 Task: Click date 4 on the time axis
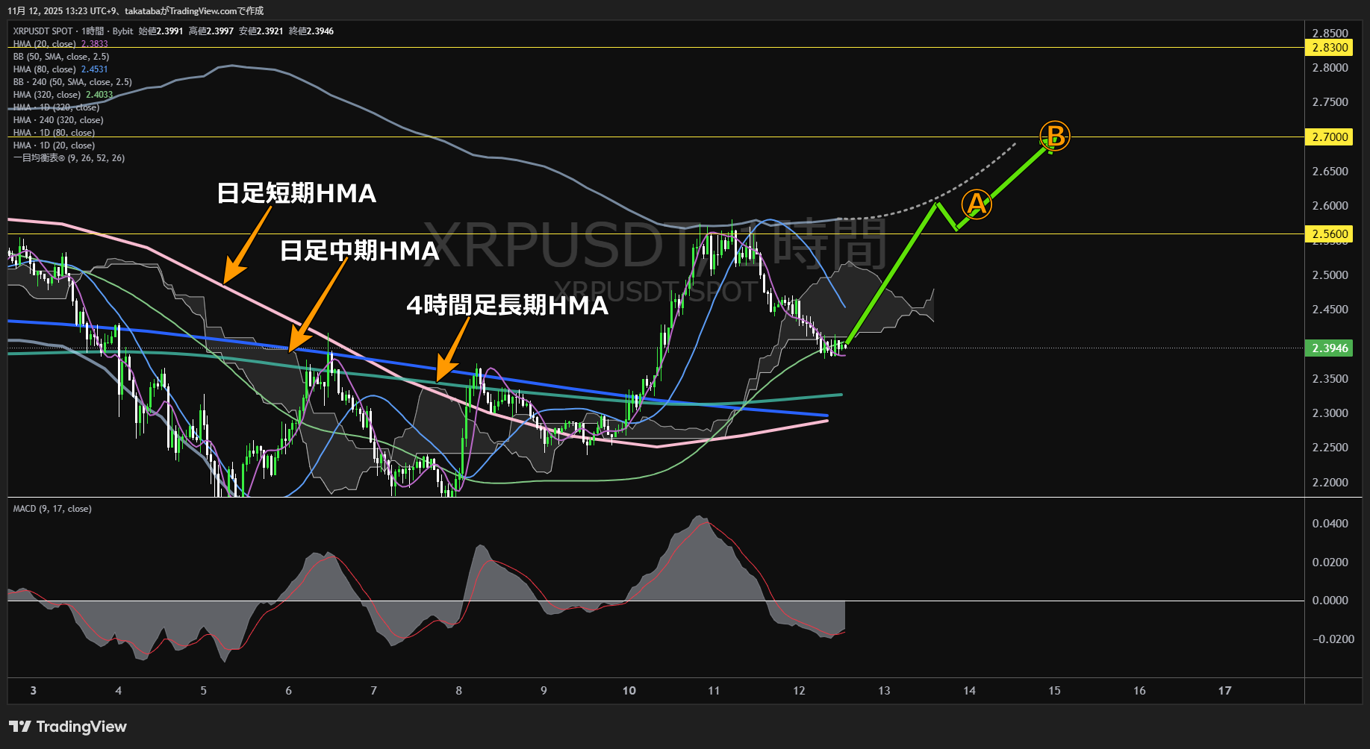(x=118, y=691)
